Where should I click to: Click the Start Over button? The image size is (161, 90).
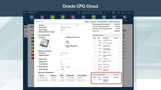(x=93, y=21)
